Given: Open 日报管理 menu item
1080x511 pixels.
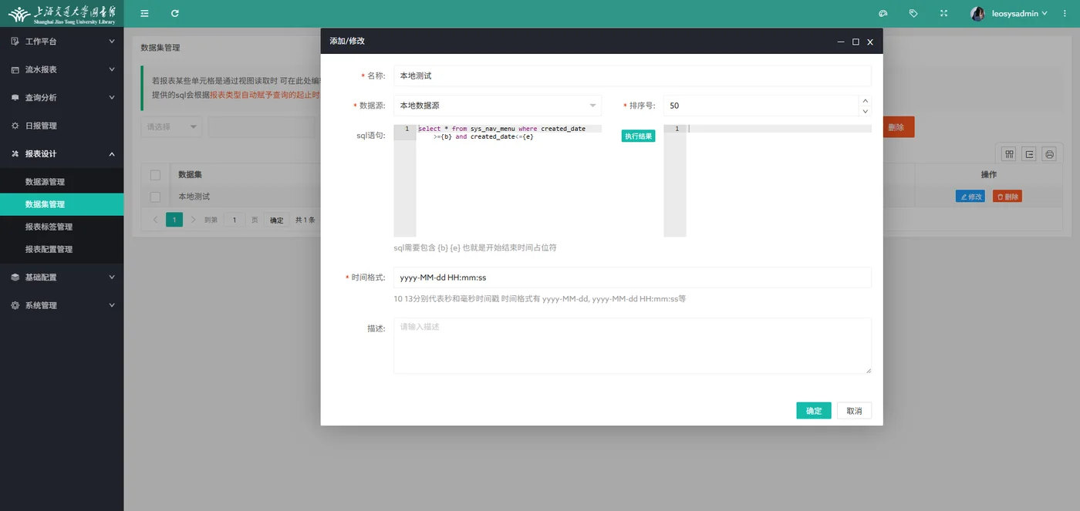Looking at the screenshot, I should coord(62,126).
